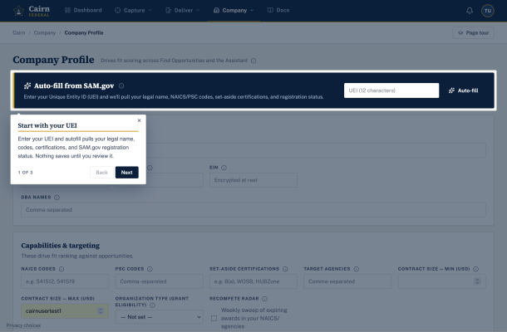Show info icon next to EIN
The width and height of the screenshot is (507, 332).
(x=224, y=168)
